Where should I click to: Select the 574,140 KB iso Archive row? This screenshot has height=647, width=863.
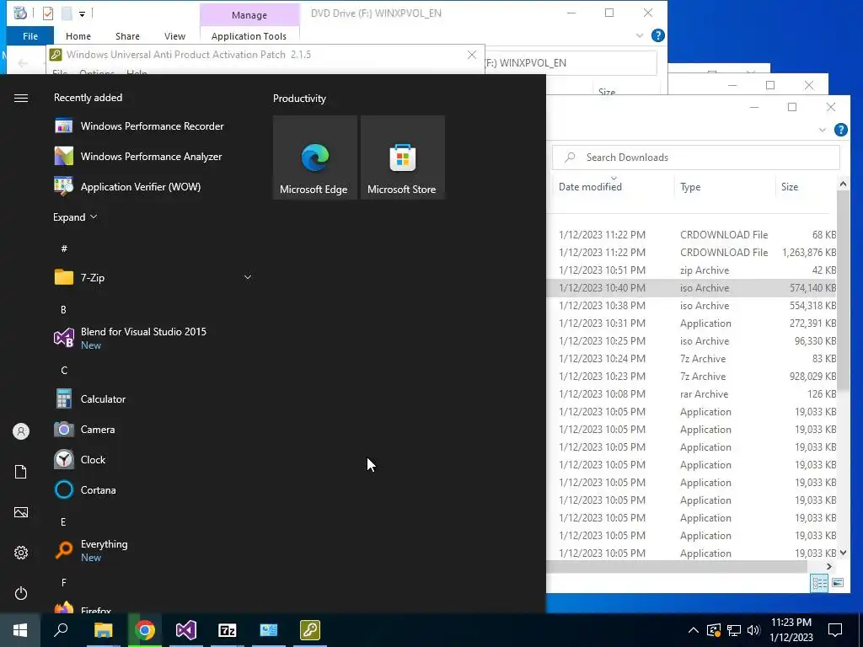click(x=692, y=288)
